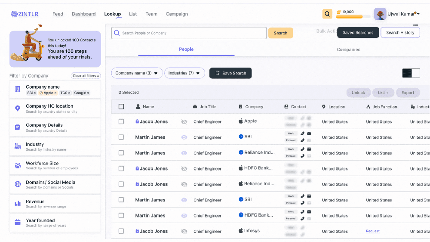Expand the Revenue filter
The width and height of the screenshot is (430, 242).
(55, 204)
